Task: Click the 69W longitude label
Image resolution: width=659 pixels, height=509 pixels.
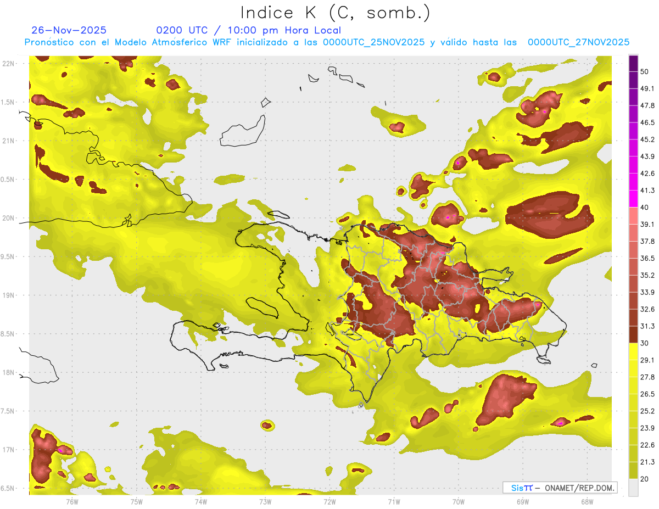Action: (x=522, y=501)
